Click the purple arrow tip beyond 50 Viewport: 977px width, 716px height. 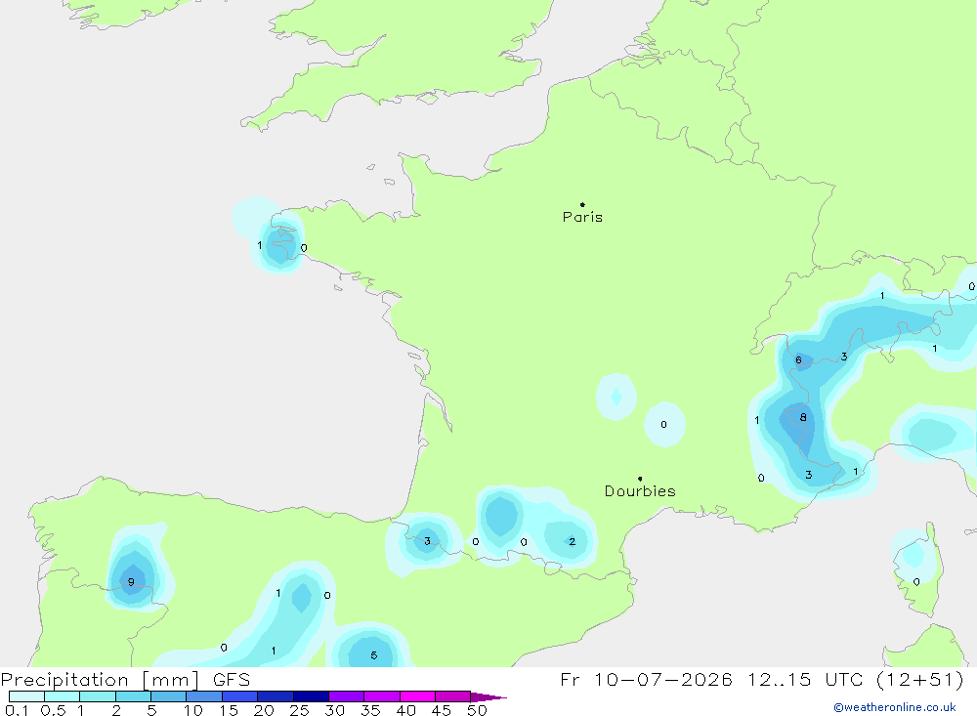(x=488, y=697)
